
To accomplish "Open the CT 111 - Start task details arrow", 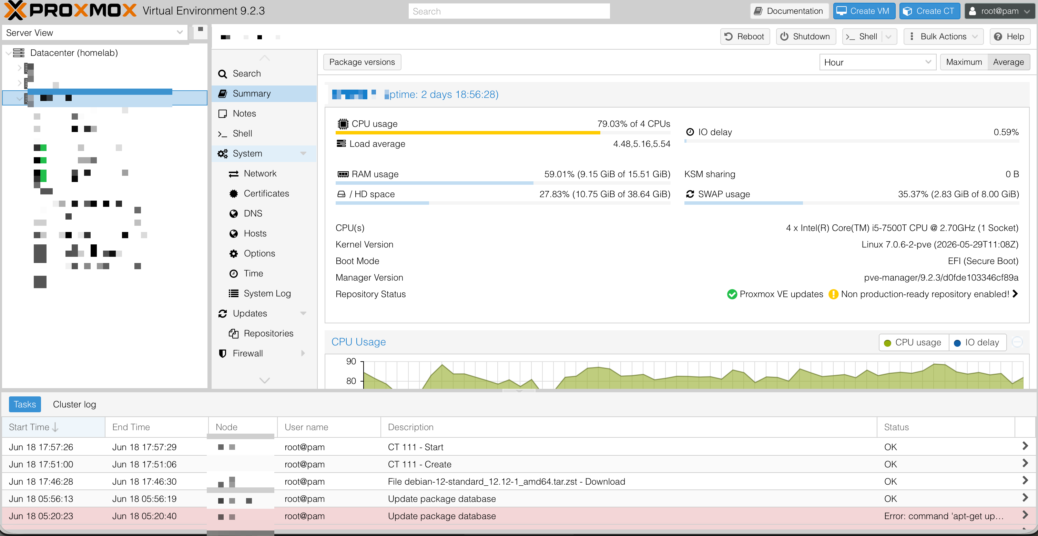I will pos(1025,446).
